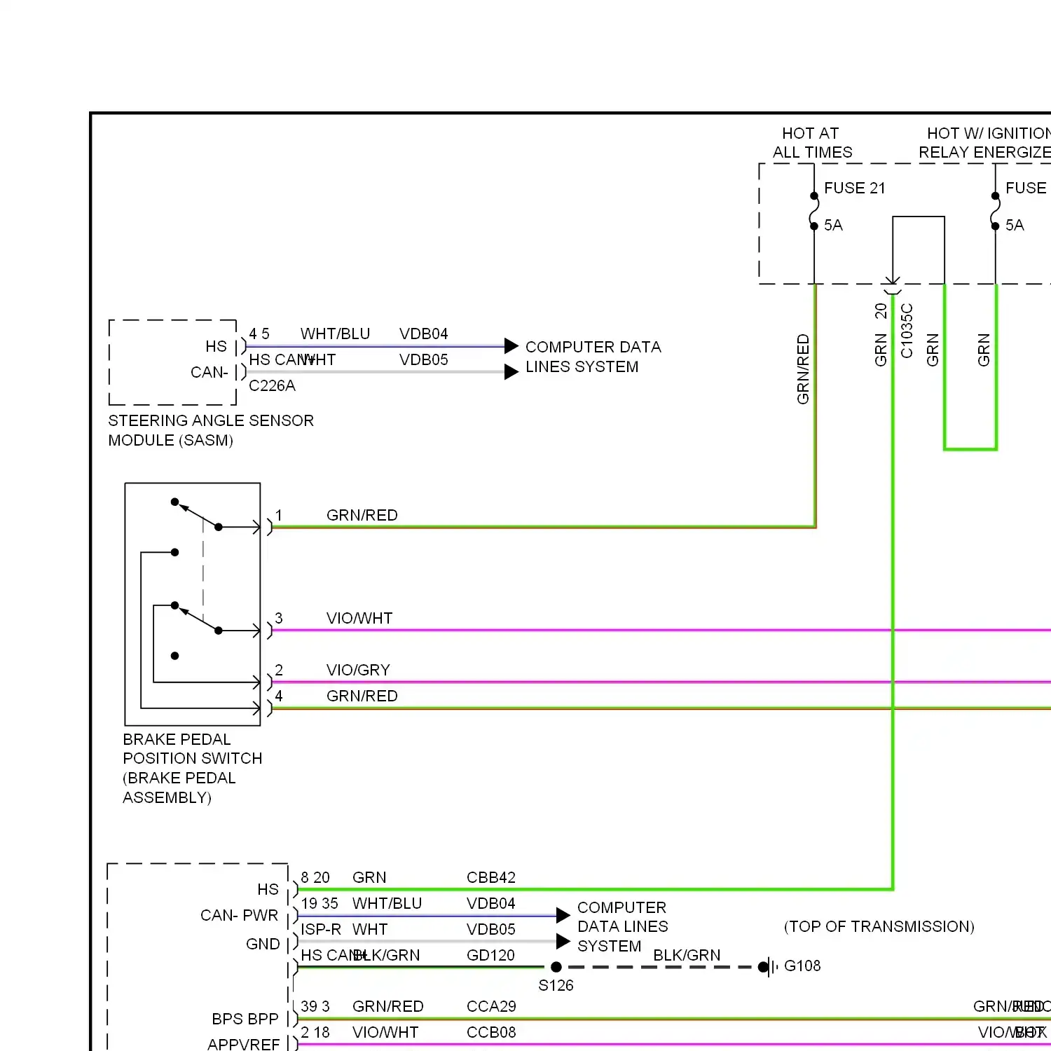The image size is (1051, 1051).
Task: Click the GD120 circuit code
Action: [x=490, y=955]
